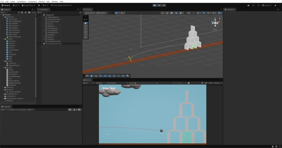Select the Move tool in Scene tools
This screenshot has width=282, height=148.
(86, 26)
